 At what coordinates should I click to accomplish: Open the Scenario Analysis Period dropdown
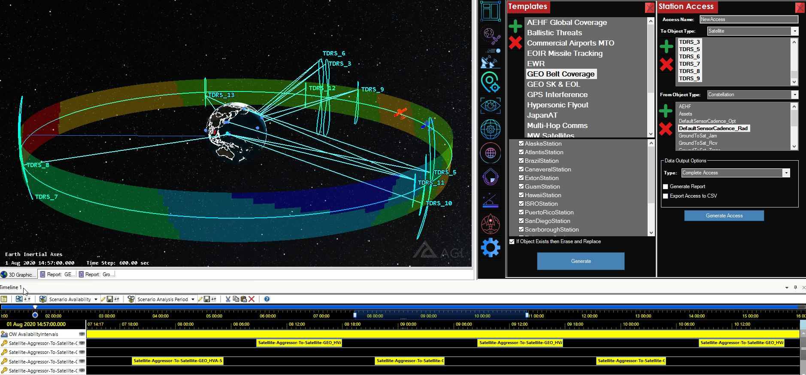(x=193, y=299)
